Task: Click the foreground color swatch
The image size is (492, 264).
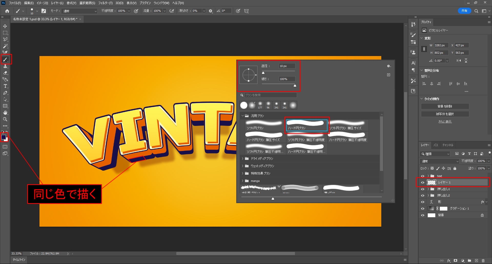Action: 4,137
